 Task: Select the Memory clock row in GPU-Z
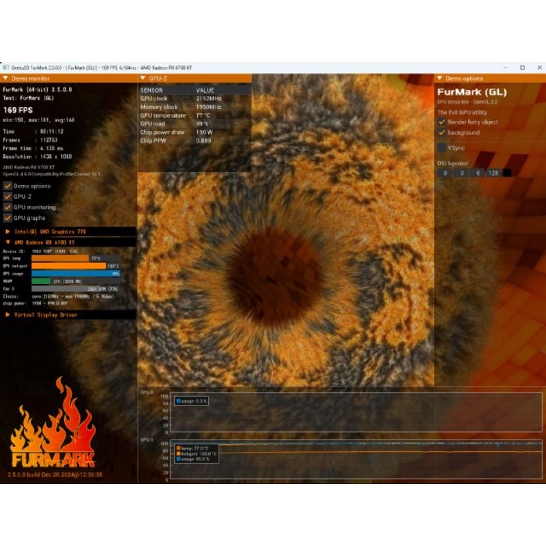[x=195, y=107]
